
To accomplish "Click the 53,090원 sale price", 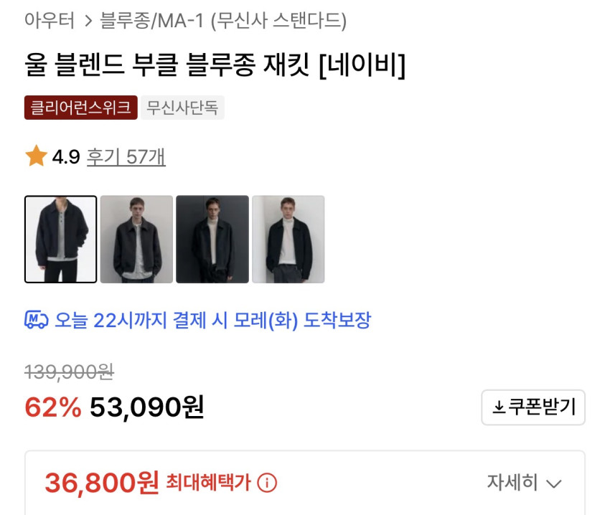I will (146, 407).
